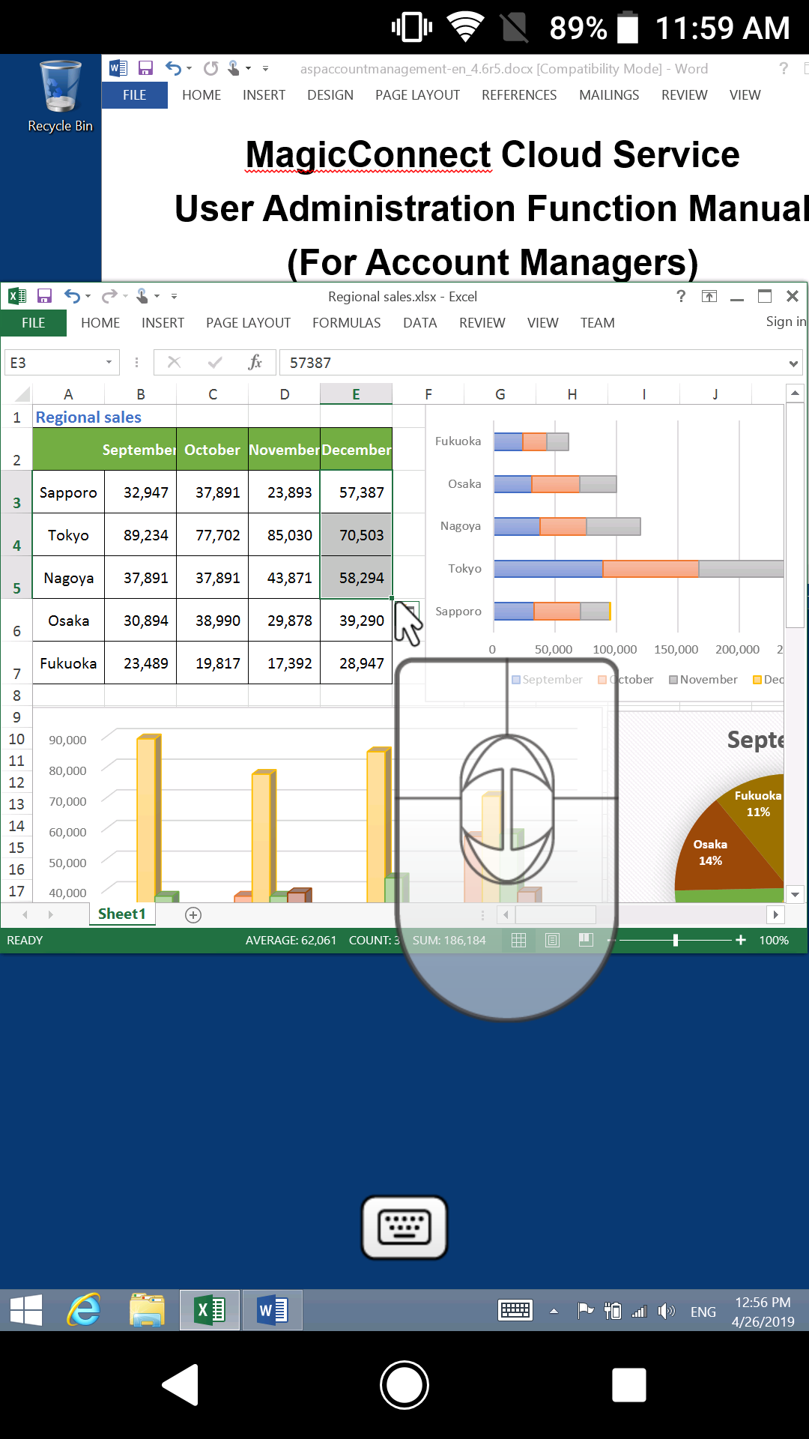Click Undo icon in the Word window

coord(173,68)
